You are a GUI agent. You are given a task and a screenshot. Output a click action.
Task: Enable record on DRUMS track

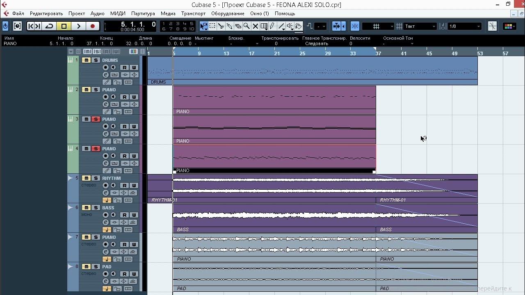point(105,68)
